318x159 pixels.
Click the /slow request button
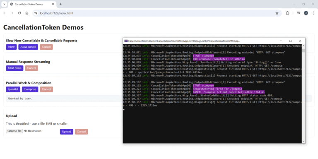(11, 47)
